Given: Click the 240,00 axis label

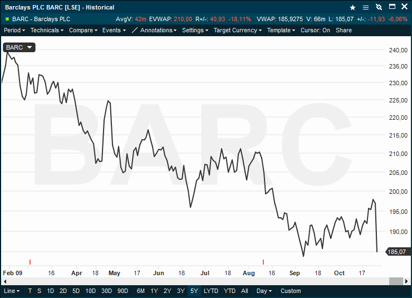Looking at the screenshot, I should 398,50.
